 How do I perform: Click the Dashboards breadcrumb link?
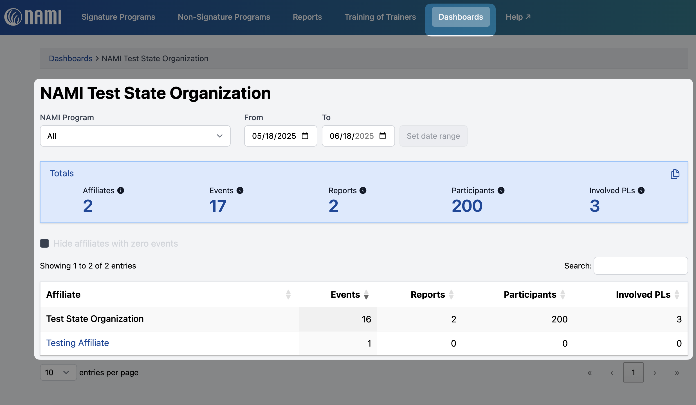tap(71, 58)
